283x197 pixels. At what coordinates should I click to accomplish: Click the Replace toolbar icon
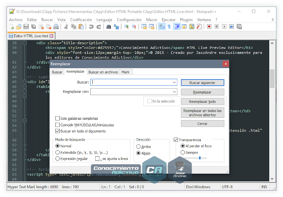[116, 27]
